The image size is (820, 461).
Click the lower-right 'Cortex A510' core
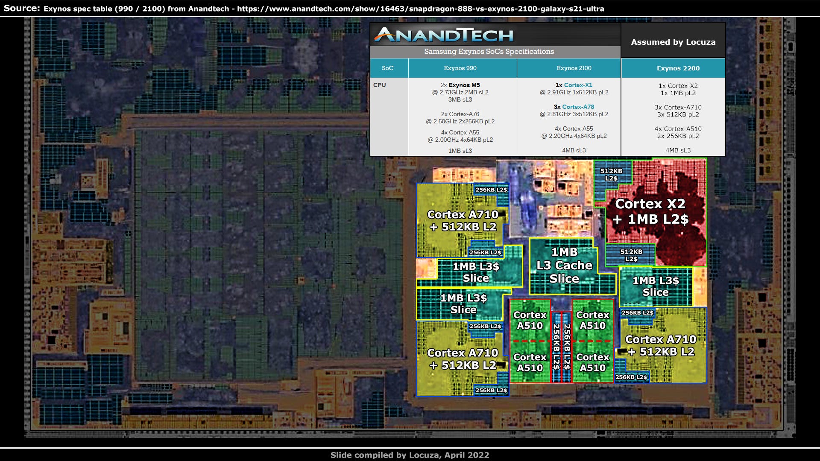tap(592, 362)
